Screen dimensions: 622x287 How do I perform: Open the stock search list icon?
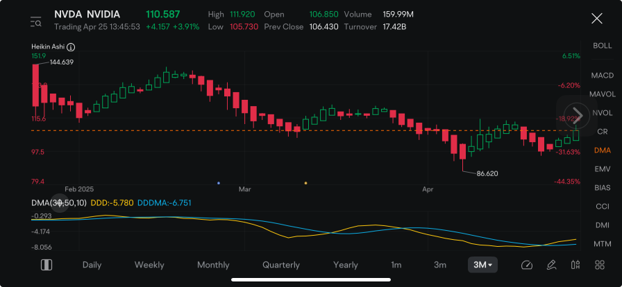tap(36, 21)
